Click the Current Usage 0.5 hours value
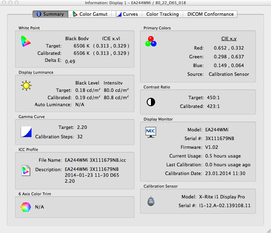 click(x=223, y=156)
